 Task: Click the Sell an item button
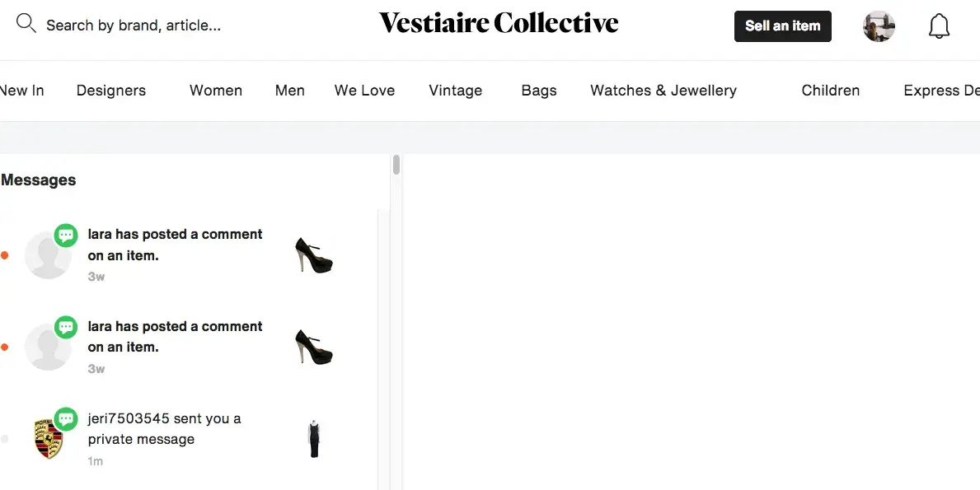(x=782, y=26)
